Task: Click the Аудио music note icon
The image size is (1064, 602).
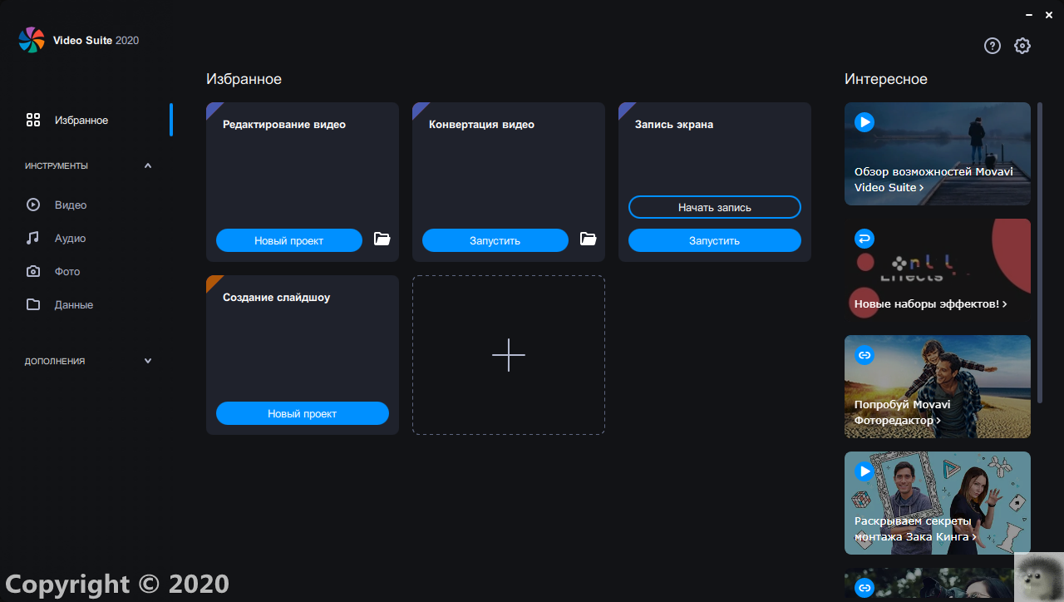Action: pyautogui.click(x=33, y=238)
